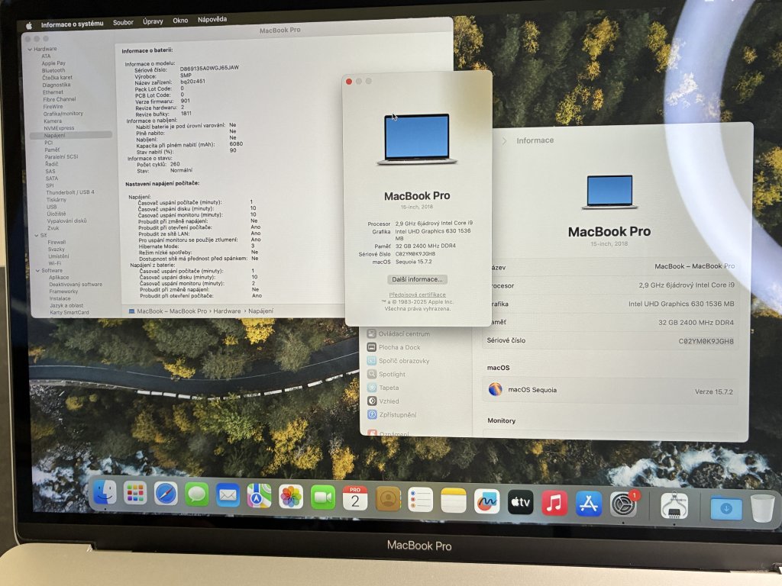Open Informace o systému menu
Screen dimensions: 782x586
tap(73, 24)
